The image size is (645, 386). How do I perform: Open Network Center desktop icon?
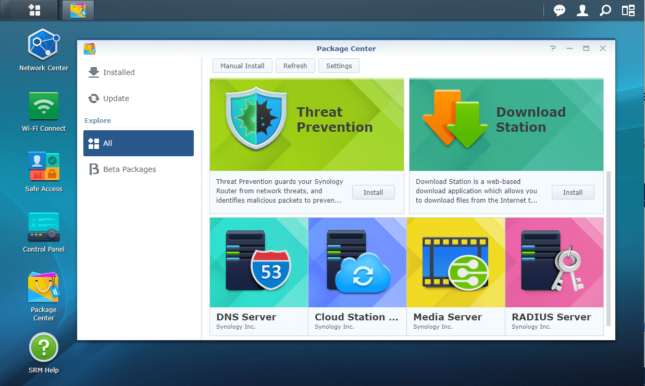coord(44,45)
